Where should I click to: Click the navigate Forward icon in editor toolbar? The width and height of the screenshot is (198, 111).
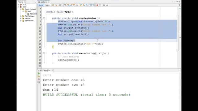click(x=60, y=5)
